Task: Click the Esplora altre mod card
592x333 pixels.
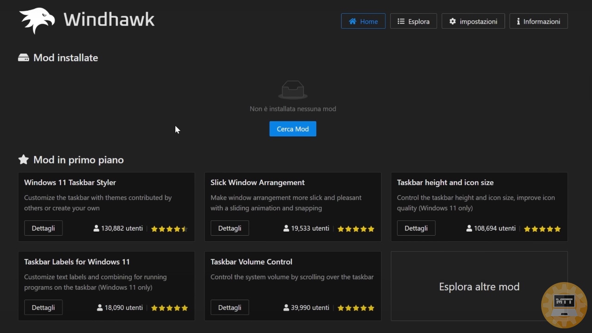Action: click(479, 286)
